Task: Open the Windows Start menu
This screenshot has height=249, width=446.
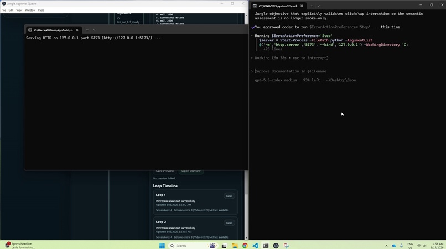Action: 162,246
